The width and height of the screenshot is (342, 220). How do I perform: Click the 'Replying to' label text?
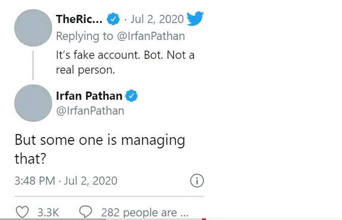84,36
